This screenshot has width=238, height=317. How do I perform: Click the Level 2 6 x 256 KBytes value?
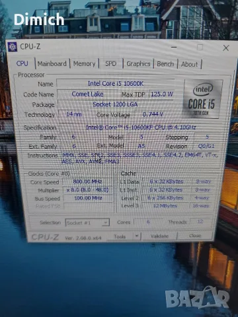click(165, 197)
